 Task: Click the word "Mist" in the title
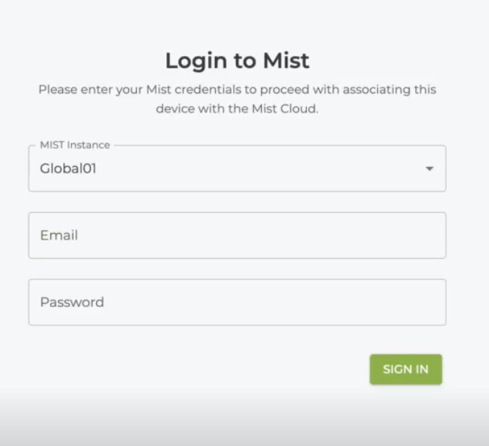288,61
